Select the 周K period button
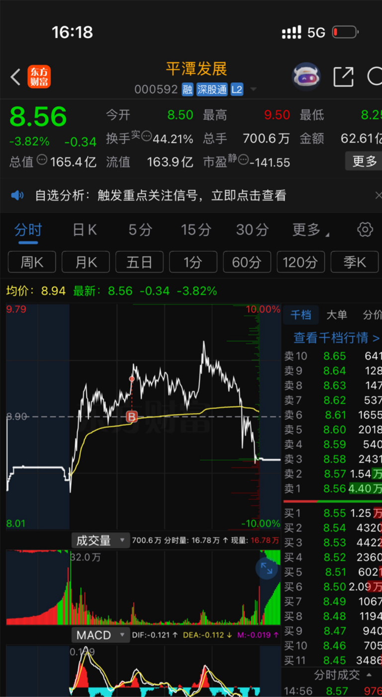Viewport: 382px width, 697px height. pyautogui.click(x=32, y=262)
